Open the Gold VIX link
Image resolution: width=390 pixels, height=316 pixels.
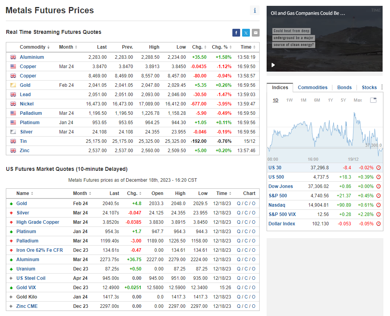pyautogui.click(x=26, y=288)
